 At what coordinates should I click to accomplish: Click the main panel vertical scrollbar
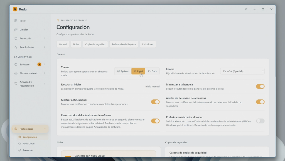275,45
